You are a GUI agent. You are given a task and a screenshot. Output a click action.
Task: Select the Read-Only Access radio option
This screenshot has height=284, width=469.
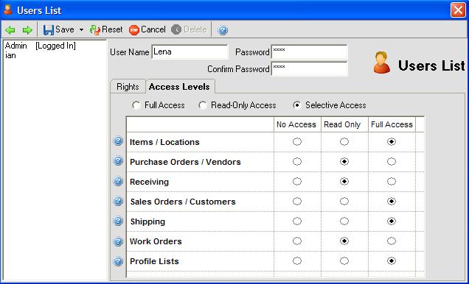(203, 105)
